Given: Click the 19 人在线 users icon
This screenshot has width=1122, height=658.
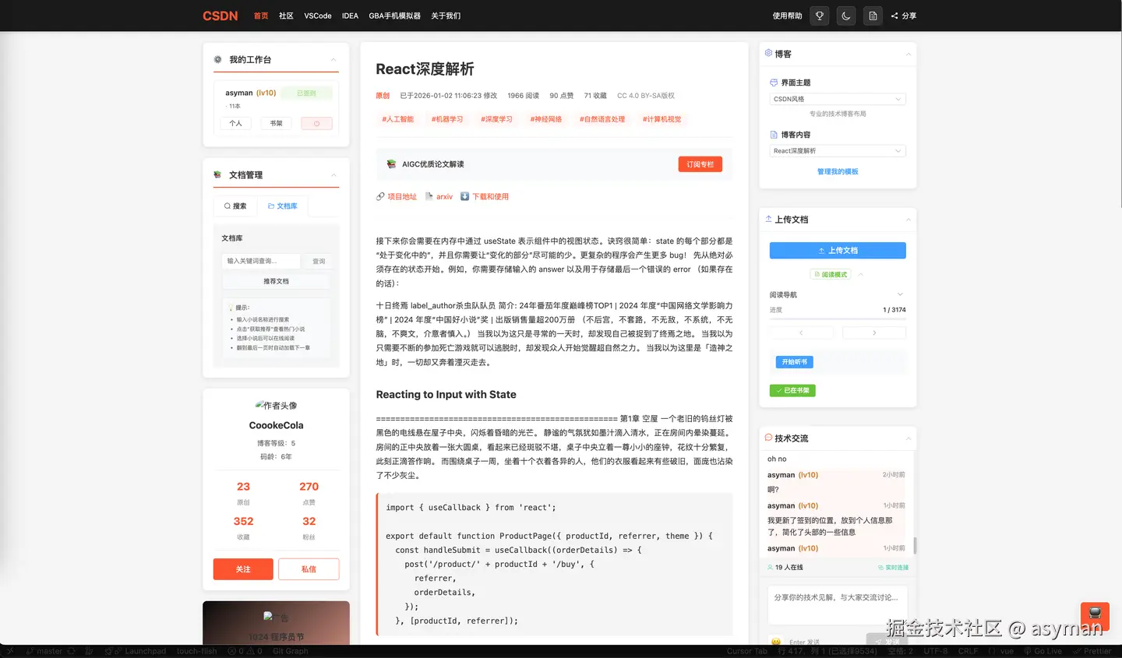Looking at the screenshot, I should click(771, 568).
